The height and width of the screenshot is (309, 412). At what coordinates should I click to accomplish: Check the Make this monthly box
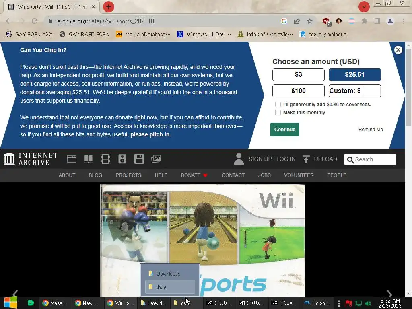[x=278, y=113]
